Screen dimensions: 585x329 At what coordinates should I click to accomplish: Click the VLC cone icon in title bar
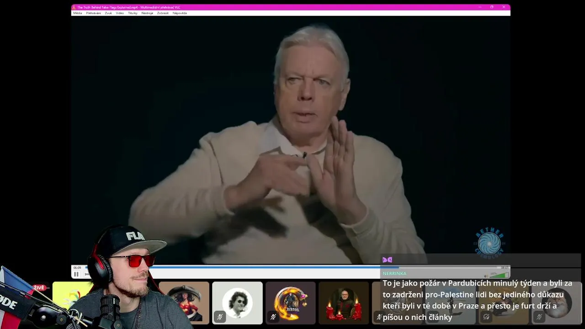[74, 7]
